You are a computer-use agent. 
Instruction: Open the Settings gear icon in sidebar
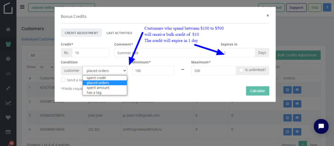[8, 59]
